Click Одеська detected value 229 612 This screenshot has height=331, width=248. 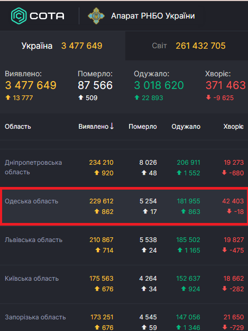[x=102, y=201]
